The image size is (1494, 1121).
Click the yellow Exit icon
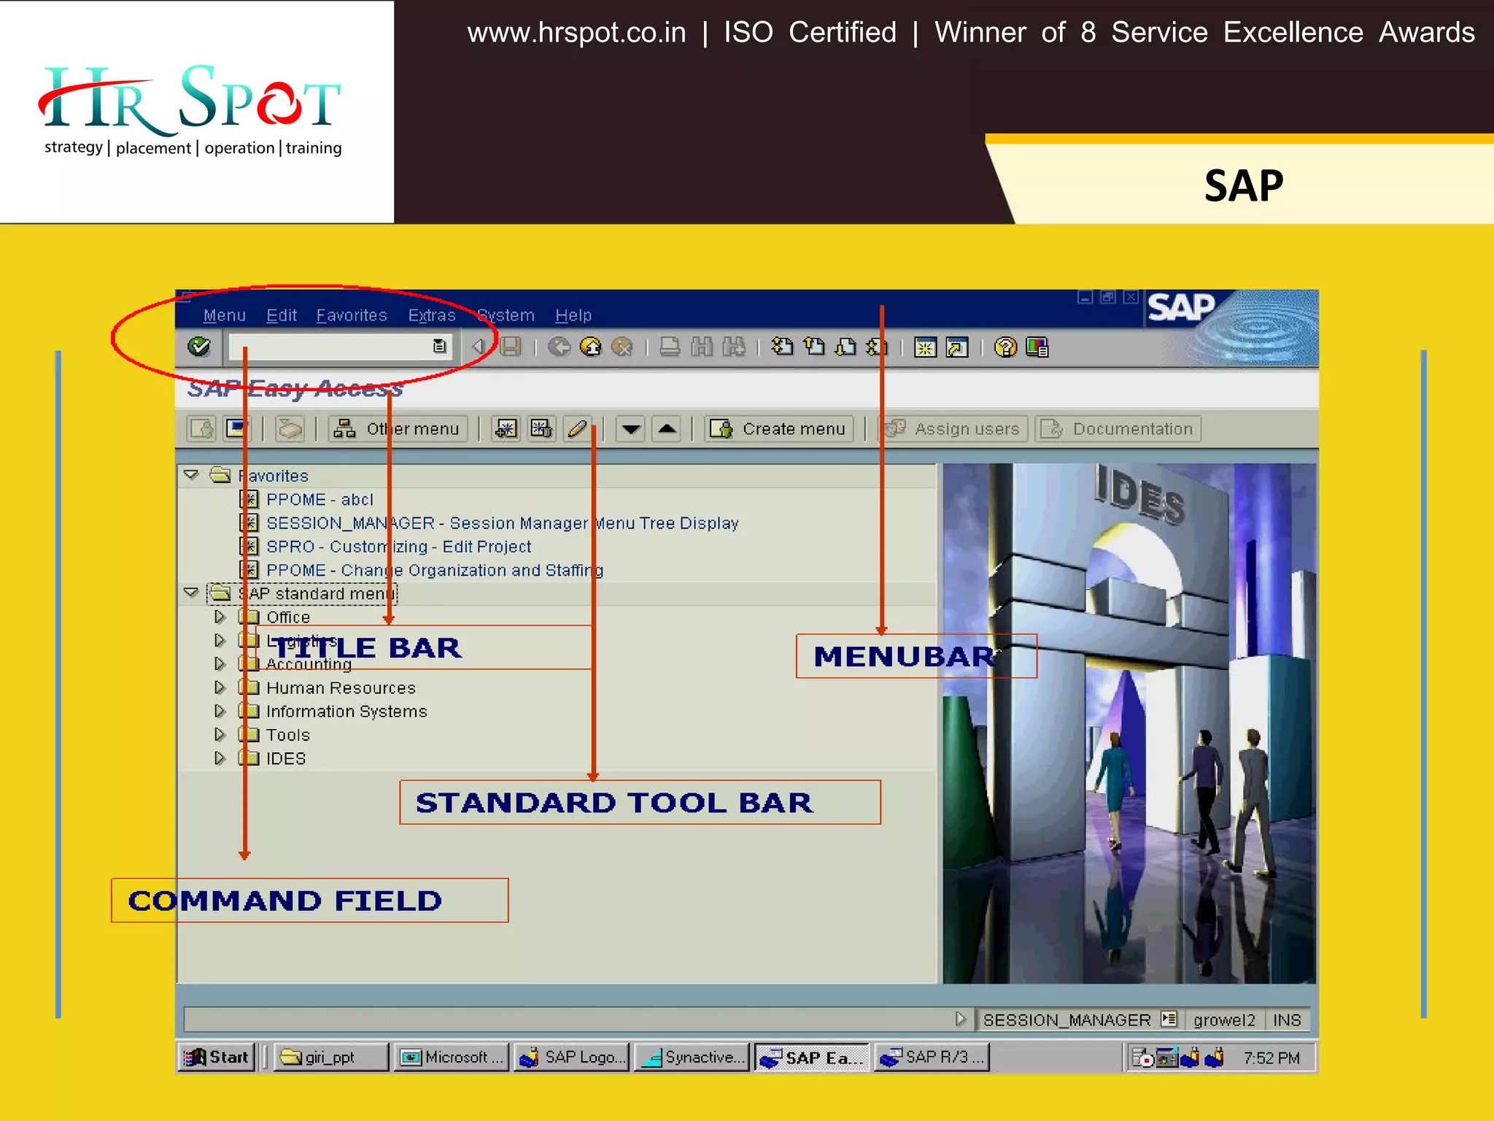coord(591,347)
